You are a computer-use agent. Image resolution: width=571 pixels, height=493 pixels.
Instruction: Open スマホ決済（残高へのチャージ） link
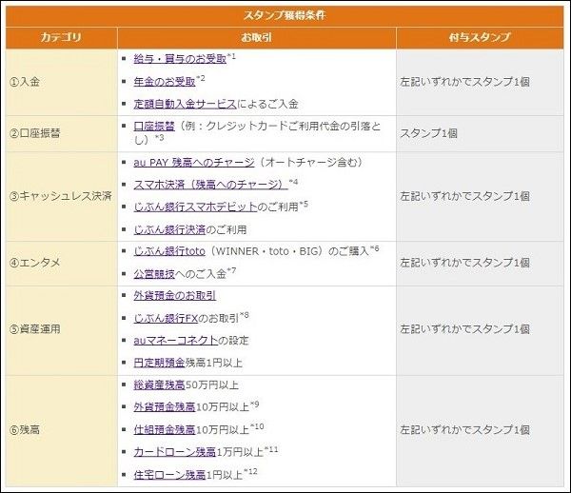pyautogui.click(x=211, y=185)
